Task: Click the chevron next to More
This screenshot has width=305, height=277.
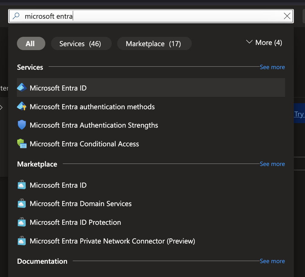Action: (x=249, y=42)
